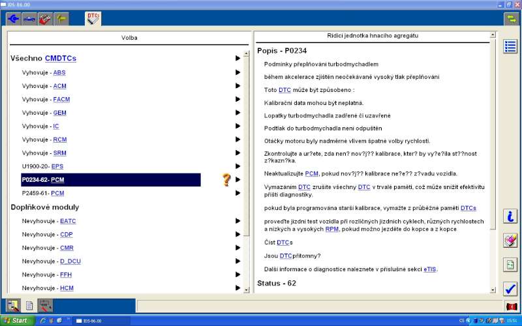Click the blue back arrow toolbar icon

[x=12, y=18]
